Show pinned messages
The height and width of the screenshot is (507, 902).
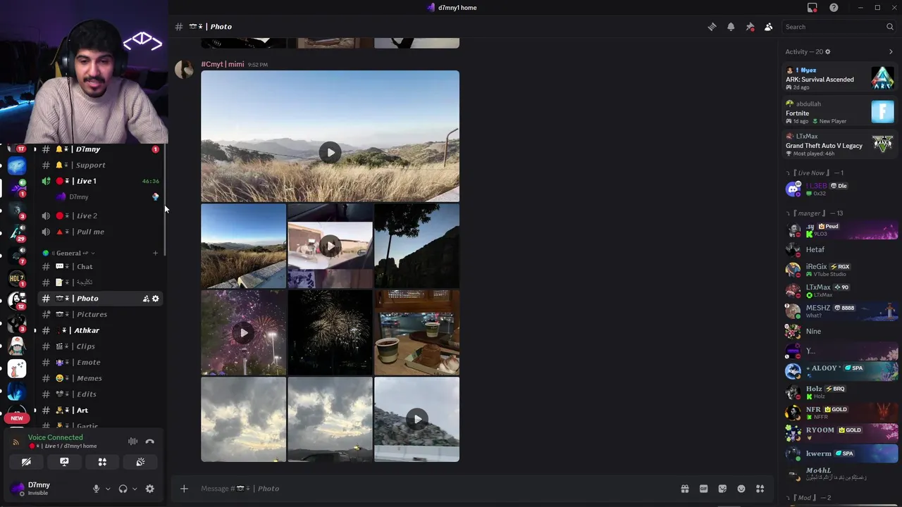[750, 27]
